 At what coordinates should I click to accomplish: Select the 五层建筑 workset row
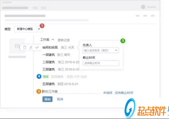60,84
